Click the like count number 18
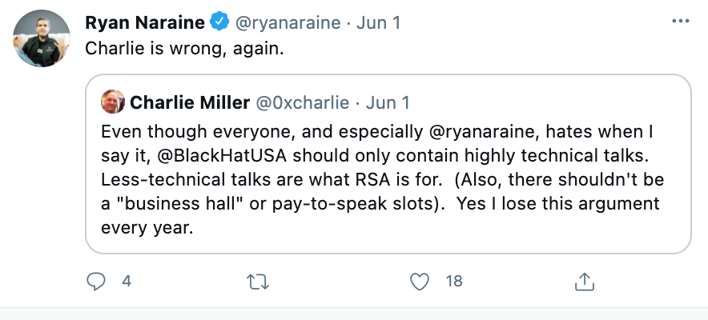This screenshot has width=708, height=320. pyautogui.click(x=454, y=281)
